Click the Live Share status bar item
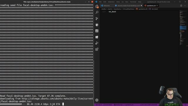Image resolution: width=188 pixels, height=106 pixels. point(108,105)
